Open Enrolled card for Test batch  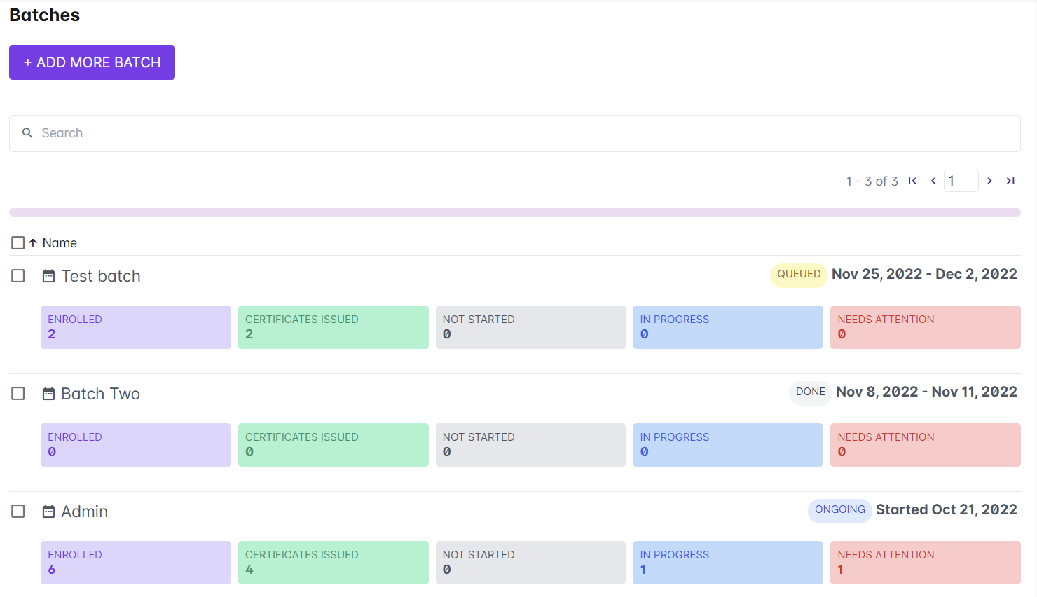tap(136, 327)
